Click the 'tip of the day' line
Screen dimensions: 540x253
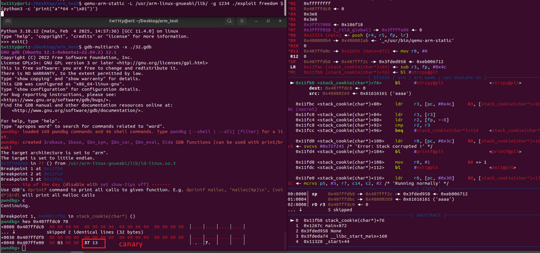click(86, 185)
